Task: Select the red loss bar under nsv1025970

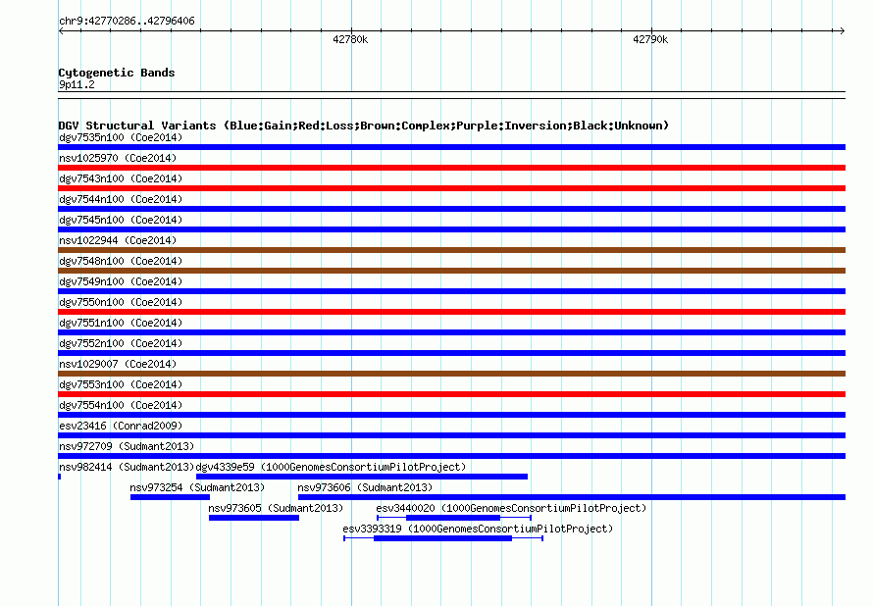Action: tap(451, 168)
